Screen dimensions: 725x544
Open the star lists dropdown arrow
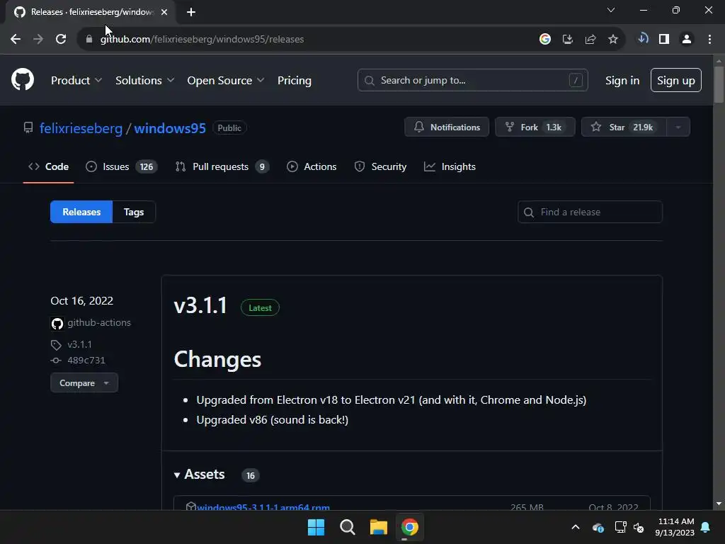pyautogui.click(x=678, y=127)
